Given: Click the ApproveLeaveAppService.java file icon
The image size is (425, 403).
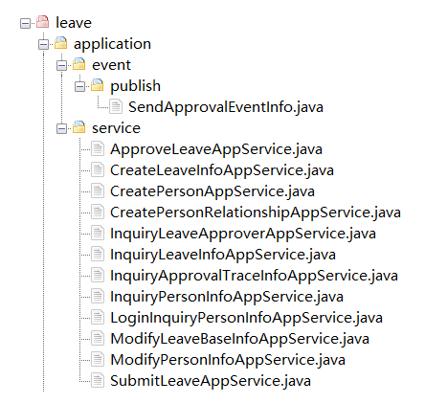Looking at the screenshot, I should [x=98, y=149].
